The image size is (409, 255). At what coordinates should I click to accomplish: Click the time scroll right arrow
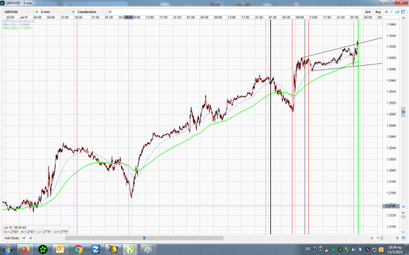372,238
